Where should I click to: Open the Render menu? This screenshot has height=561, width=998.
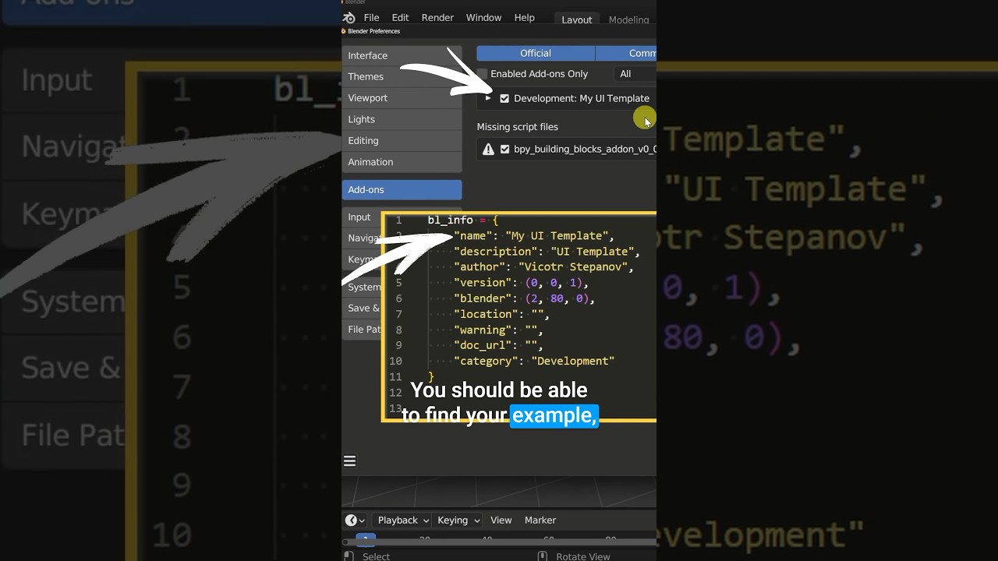(437, 18)
